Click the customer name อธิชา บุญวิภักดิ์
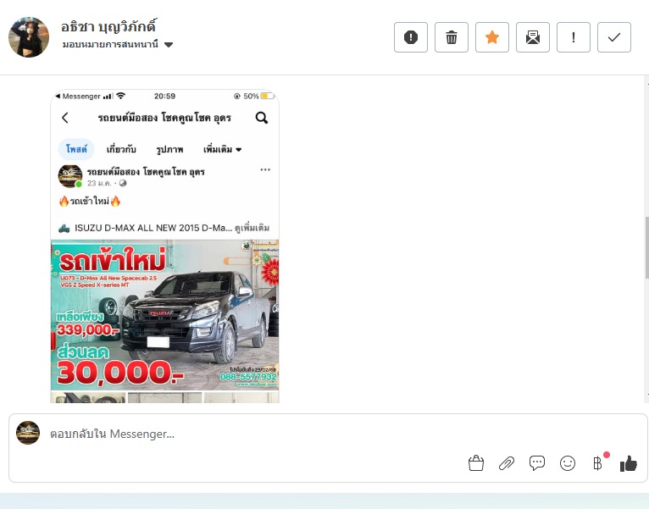This screenshot has height=509, width=649. point(108,26)
